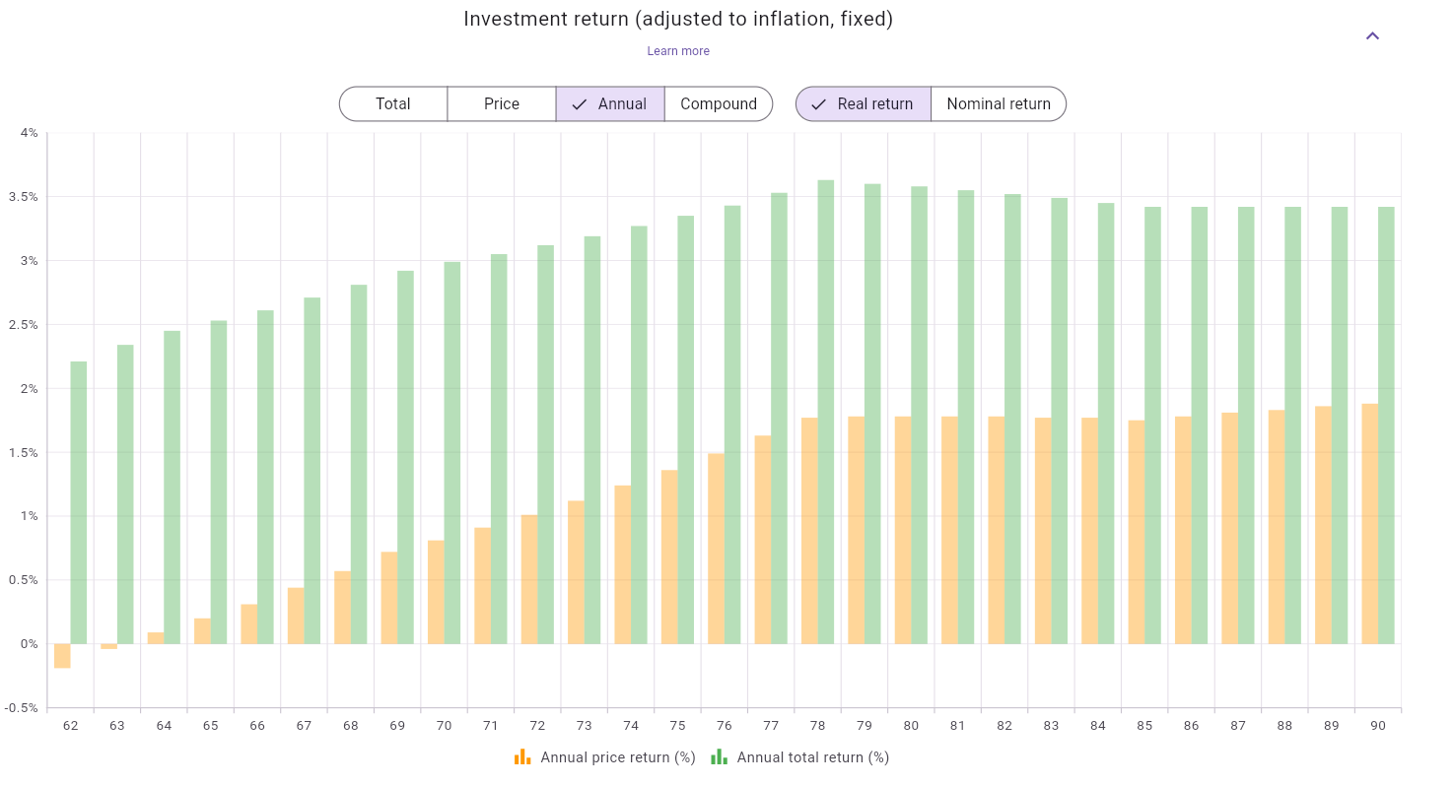Switch to the Total tab
1454x785 pixels.
393,103
